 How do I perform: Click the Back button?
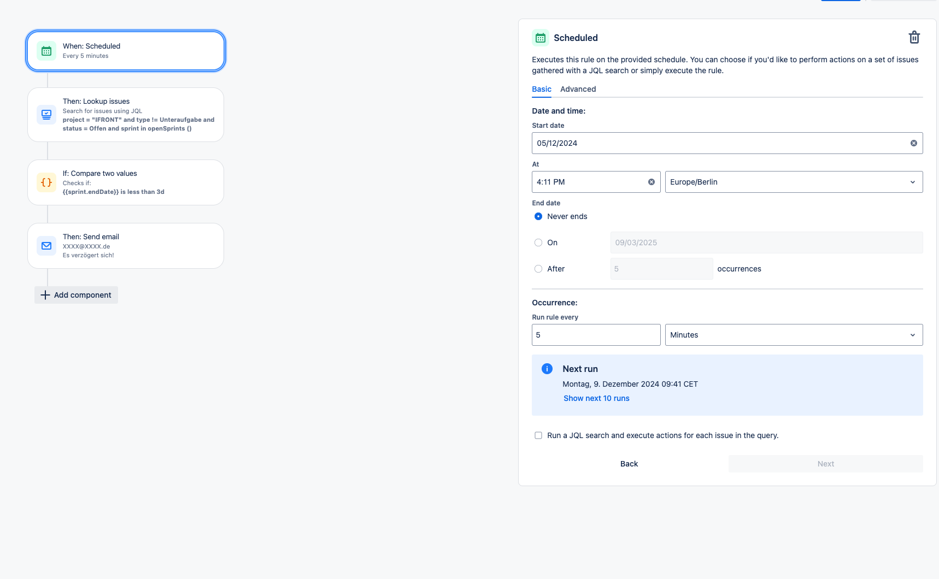point(629,464)
